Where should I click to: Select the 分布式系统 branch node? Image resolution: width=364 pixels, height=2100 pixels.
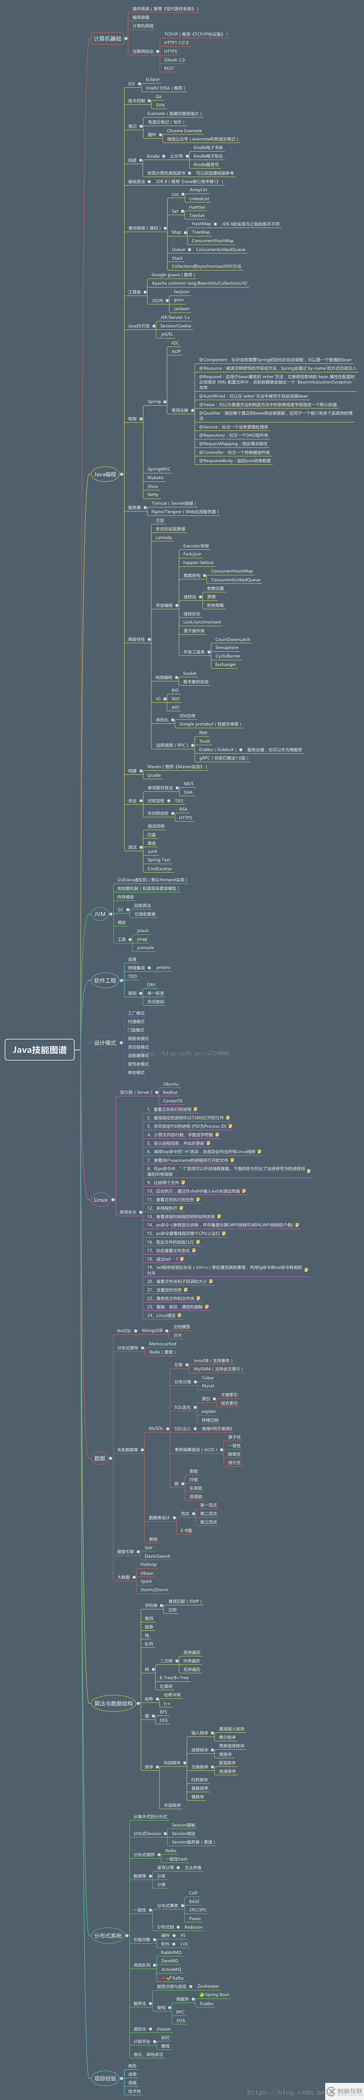point(107,1935)
